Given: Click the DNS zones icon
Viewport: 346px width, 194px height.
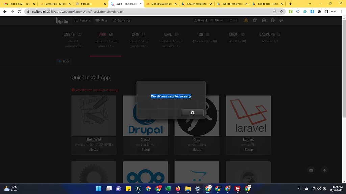Looking at the screenshot, I should [143, 34].
